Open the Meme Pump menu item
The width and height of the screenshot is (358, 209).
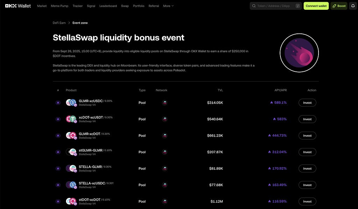tap(59, 6)
